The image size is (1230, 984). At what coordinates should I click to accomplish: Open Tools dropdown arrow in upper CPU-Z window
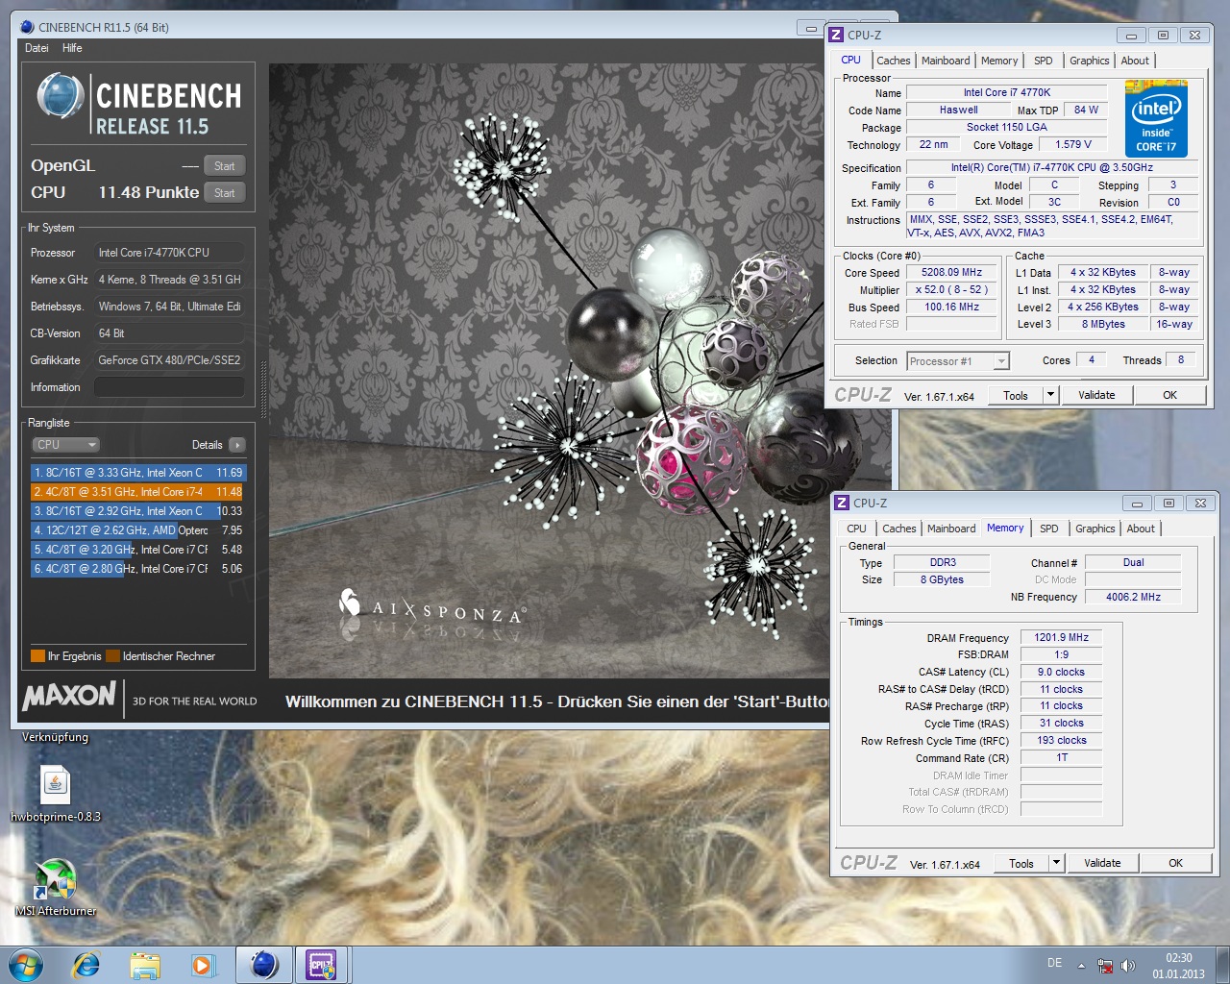click(x=1050, y=395)
